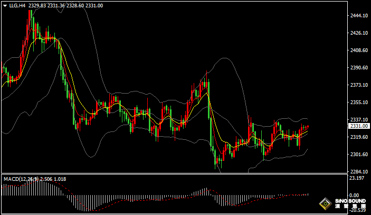This screenshot has height=215, width=371.
Task: Click the highlighted 2331.00 current price tag
Action: tap(359, 126)
